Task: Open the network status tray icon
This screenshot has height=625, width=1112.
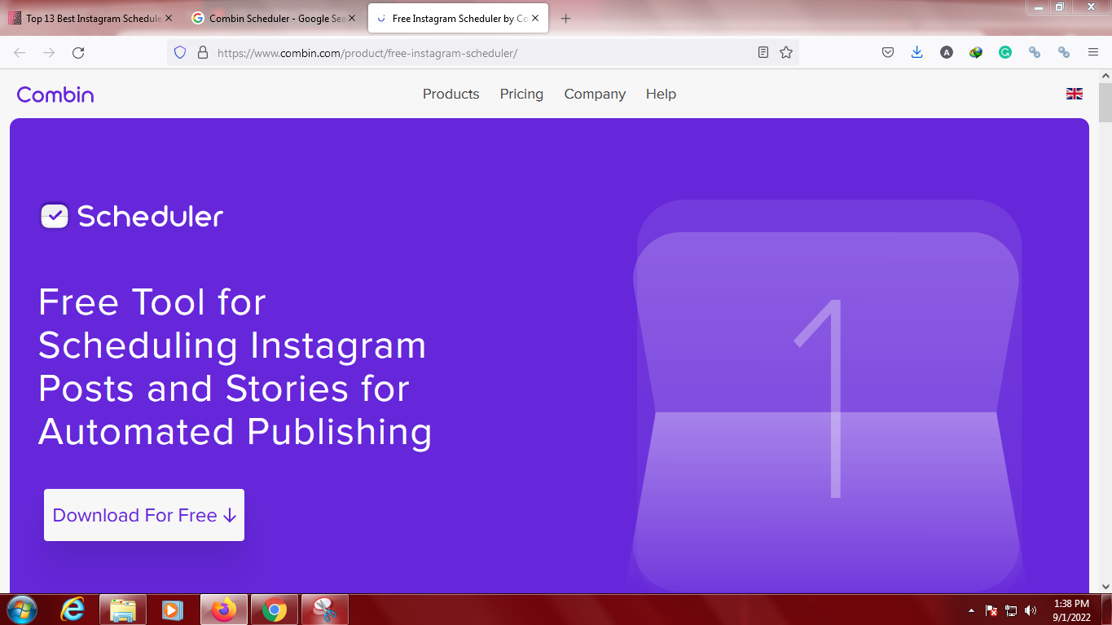Action: 1011,610
